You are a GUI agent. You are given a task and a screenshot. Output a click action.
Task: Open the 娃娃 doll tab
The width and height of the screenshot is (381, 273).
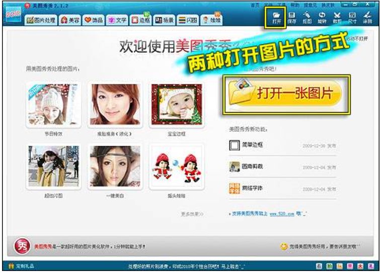(211, 20)
